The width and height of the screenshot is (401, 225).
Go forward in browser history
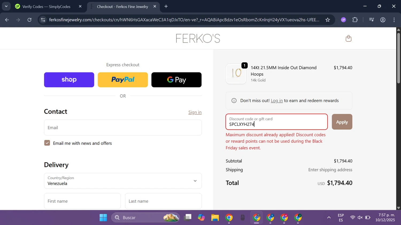(x=18, y=20)
